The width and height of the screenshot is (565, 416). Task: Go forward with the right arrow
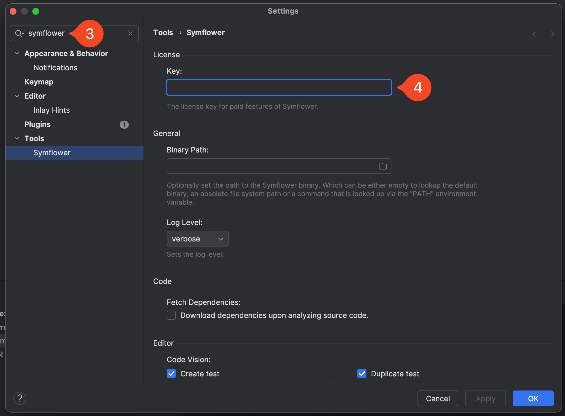[x=551, y=34]
